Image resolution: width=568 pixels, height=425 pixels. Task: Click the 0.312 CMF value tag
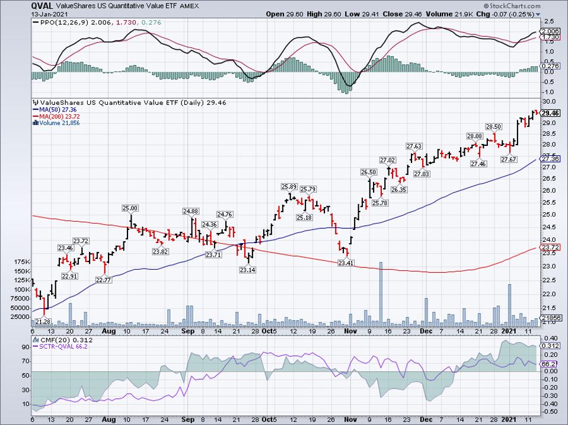click(x=551, y=346)
